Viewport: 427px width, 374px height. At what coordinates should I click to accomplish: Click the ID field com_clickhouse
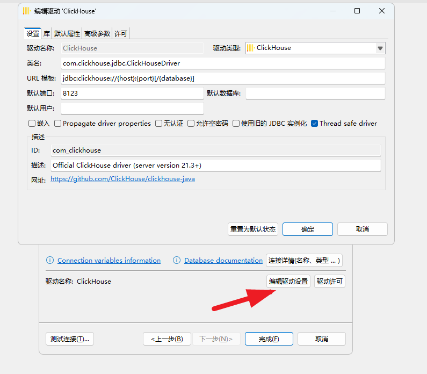pyautogui.click(x=216, y=150)
